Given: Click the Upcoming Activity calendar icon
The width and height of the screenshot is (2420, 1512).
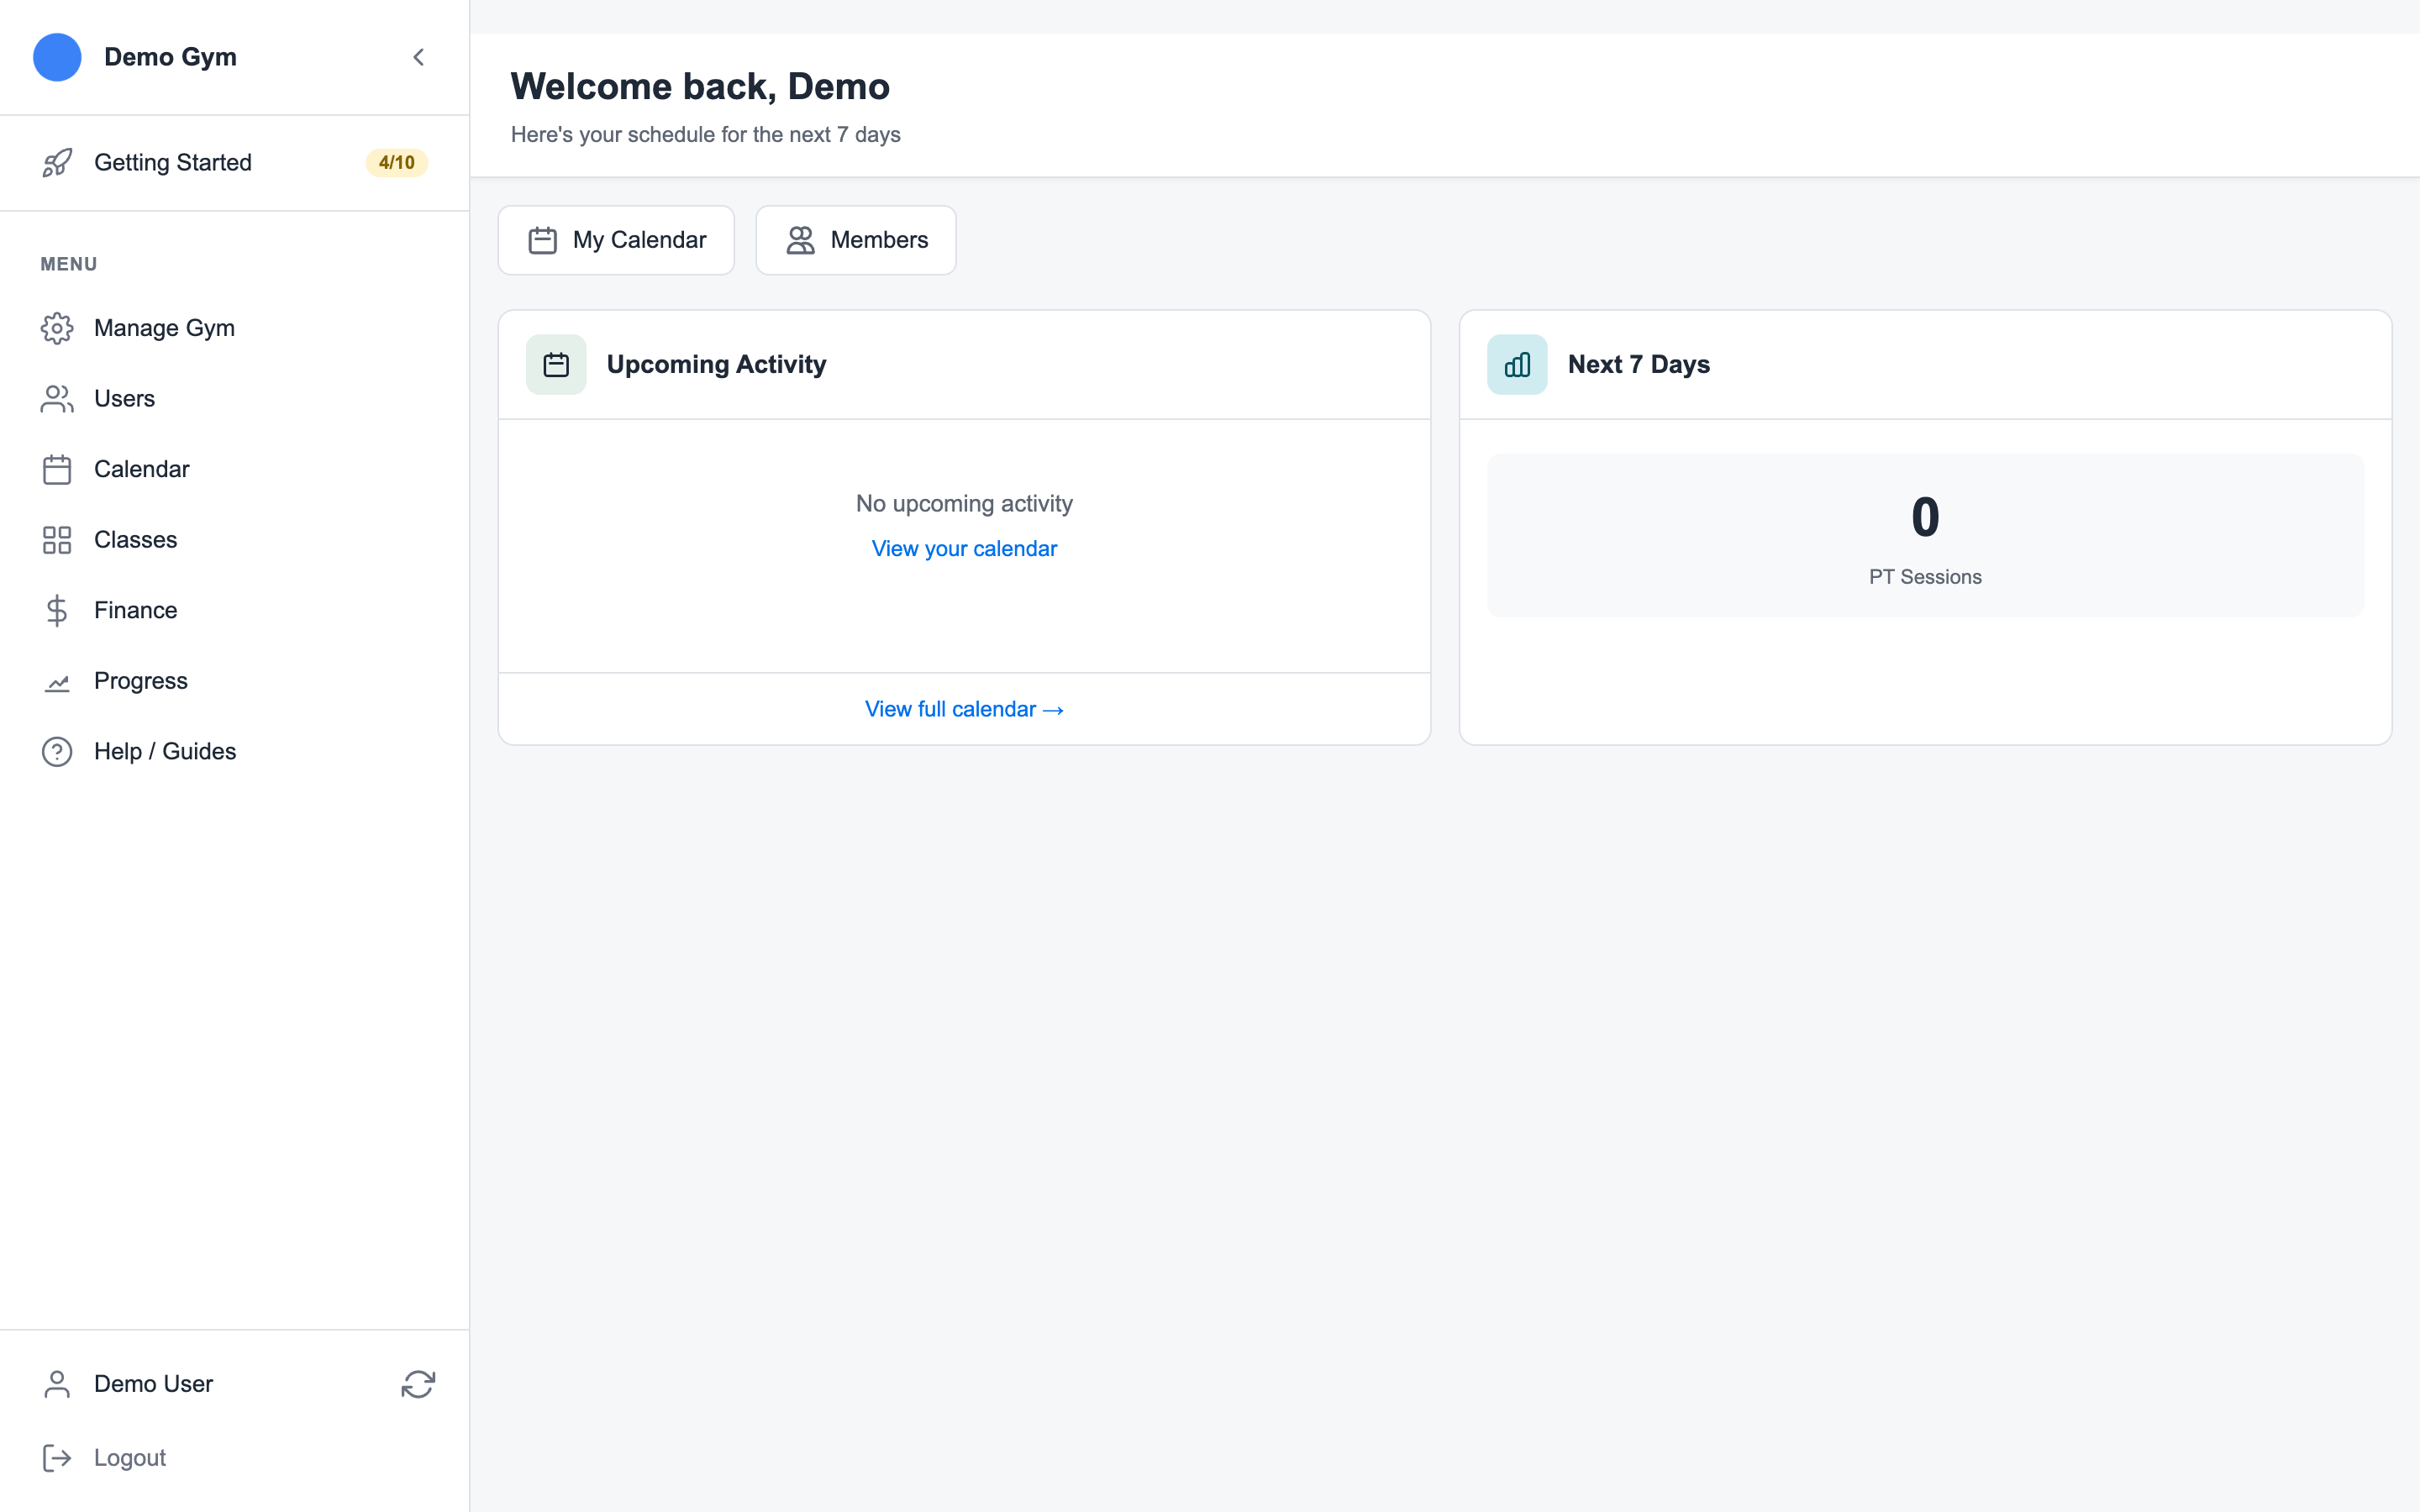Looking at the screenshot, I should point(556,365).
